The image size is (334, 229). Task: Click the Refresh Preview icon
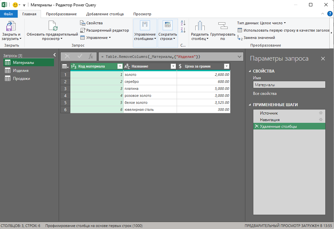[52, 26]
